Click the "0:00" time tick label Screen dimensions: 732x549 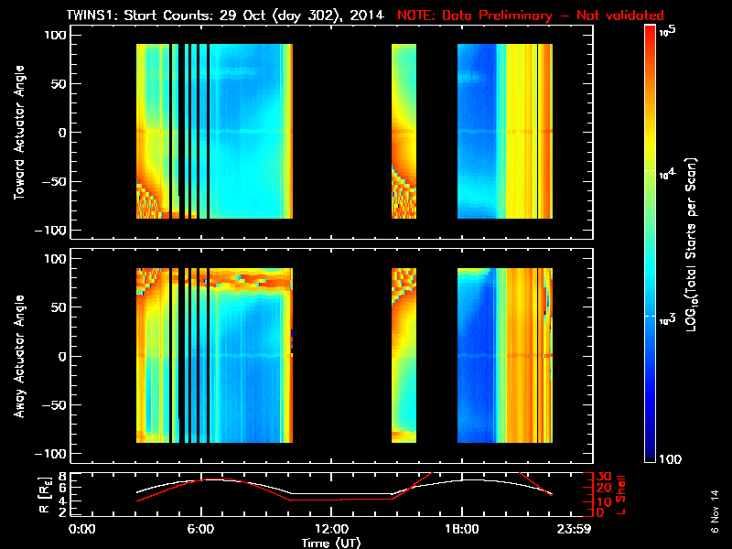pos(81,529)
